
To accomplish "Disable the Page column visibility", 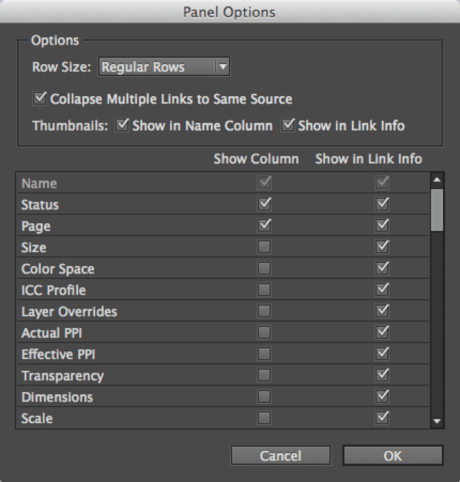I will [264, 225].
